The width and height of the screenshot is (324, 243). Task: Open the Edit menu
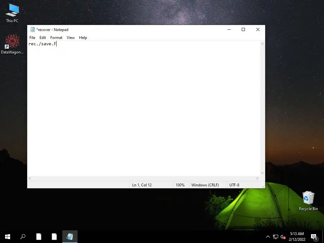click(x=43, y=38)
